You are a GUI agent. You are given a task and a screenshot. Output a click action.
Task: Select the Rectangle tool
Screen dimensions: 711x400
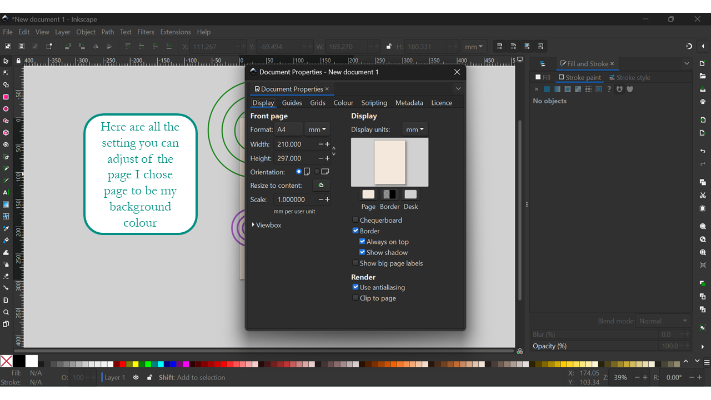pyautogui.click(x=6, y=97)
